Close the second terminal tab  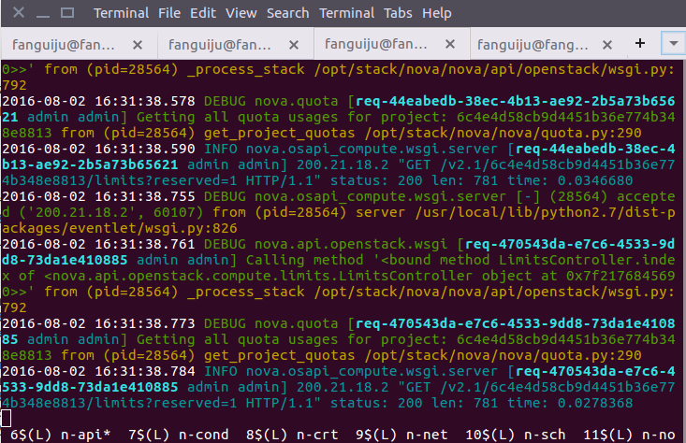pos(294,45)
